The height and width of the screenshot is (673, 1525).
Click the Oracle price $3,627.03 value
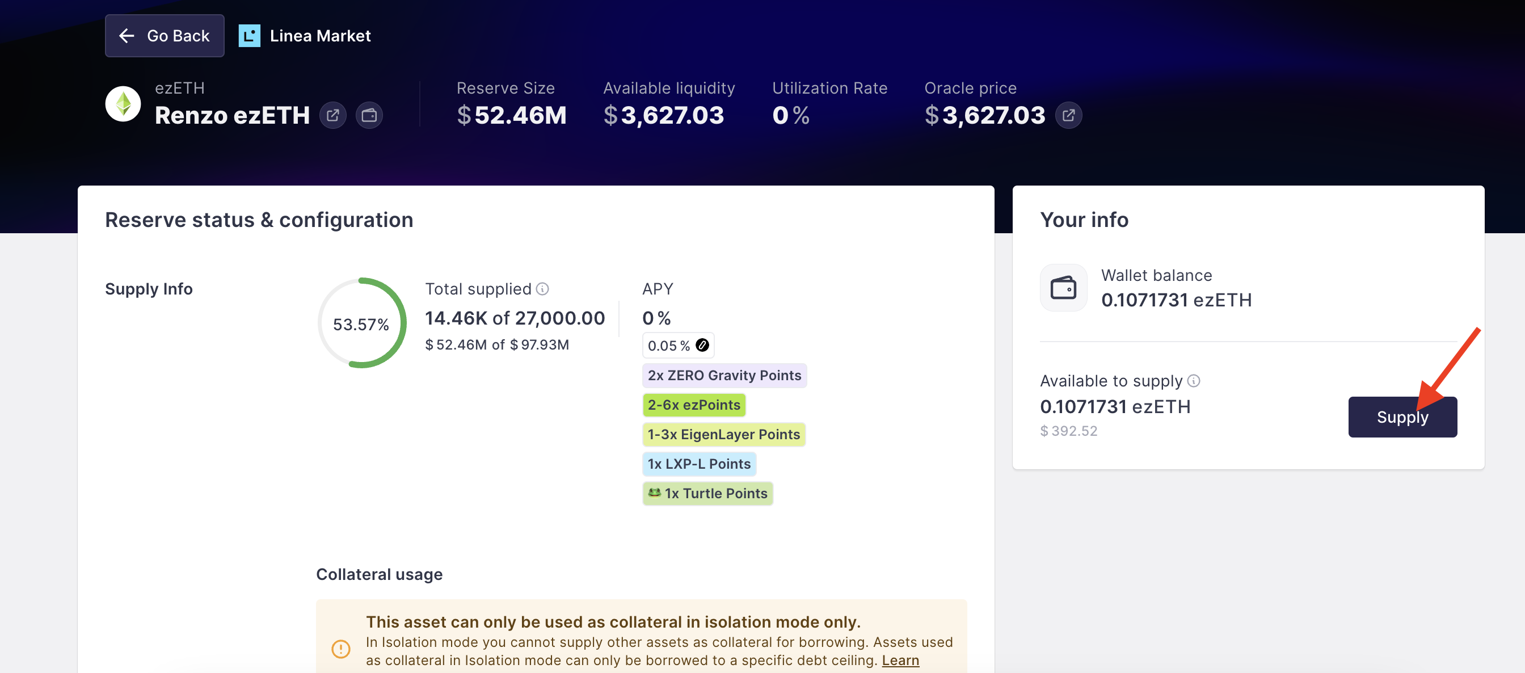pos(985,115)
